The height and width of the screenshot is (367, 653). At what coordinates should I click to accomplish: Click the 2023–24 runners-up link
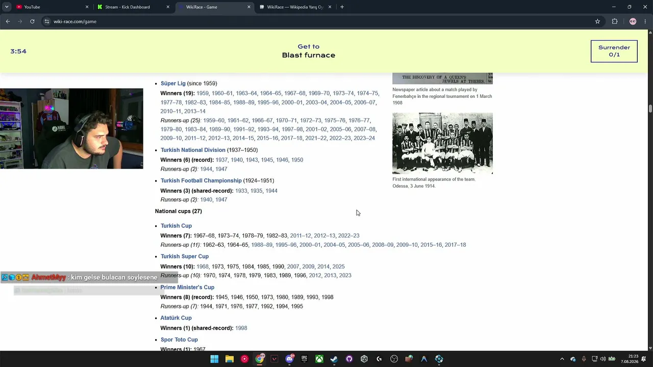(x=364, y=138)
